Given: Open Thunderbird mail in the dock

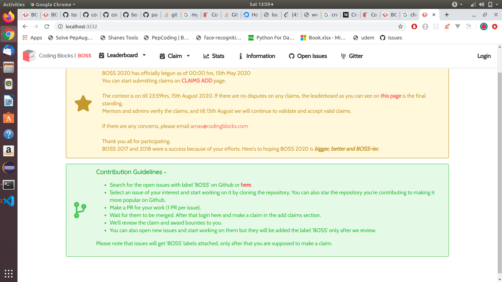Looking at the screenshot, I should point(9,51).
